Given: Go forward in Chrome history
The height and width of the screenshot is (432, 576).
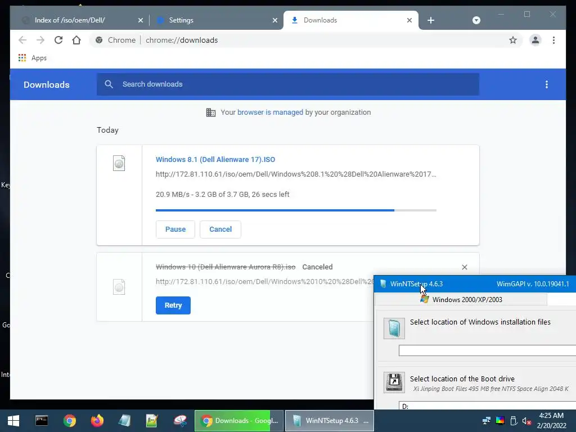Looking at the screenshot, I should click(x=40, y=40).
